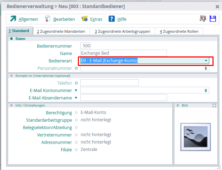Go to the Zugeordnete Rollen tab

click(x=179, y=31)
